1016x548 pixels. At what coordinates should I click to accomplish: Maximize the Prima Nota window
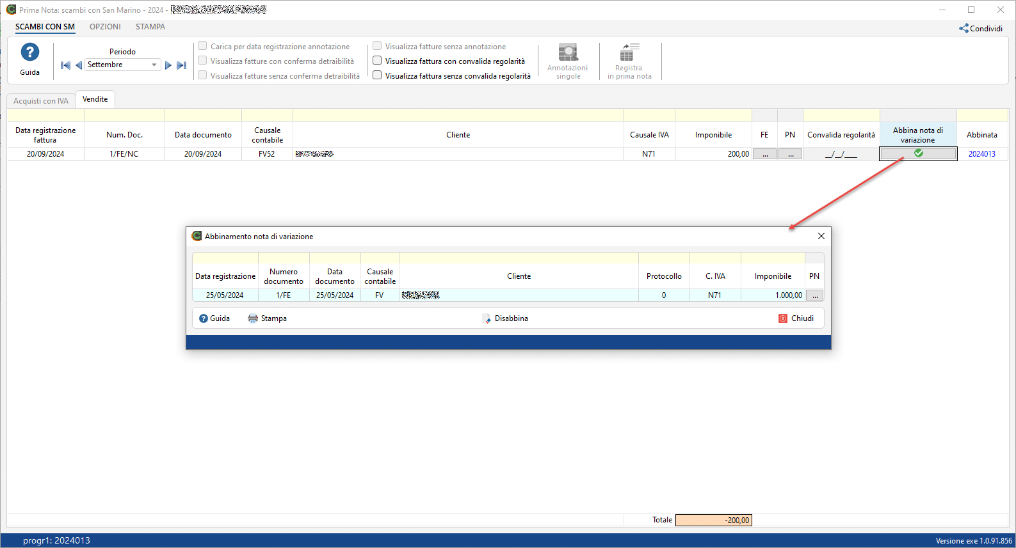[x=971, y=10]
